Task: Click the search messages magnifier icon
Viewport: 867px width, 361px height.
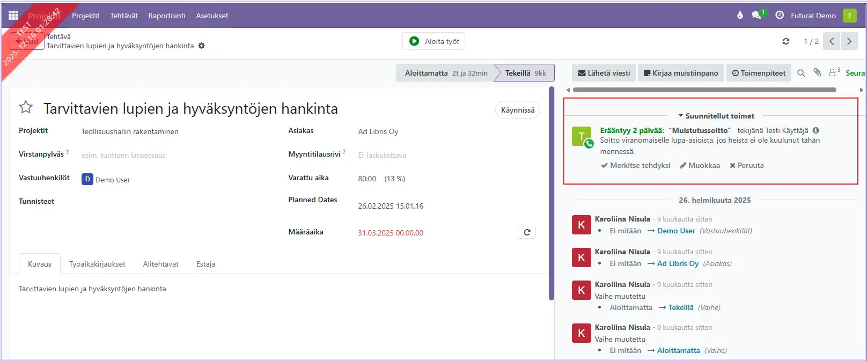Action: pyautogui.click(x=801, y=73)
